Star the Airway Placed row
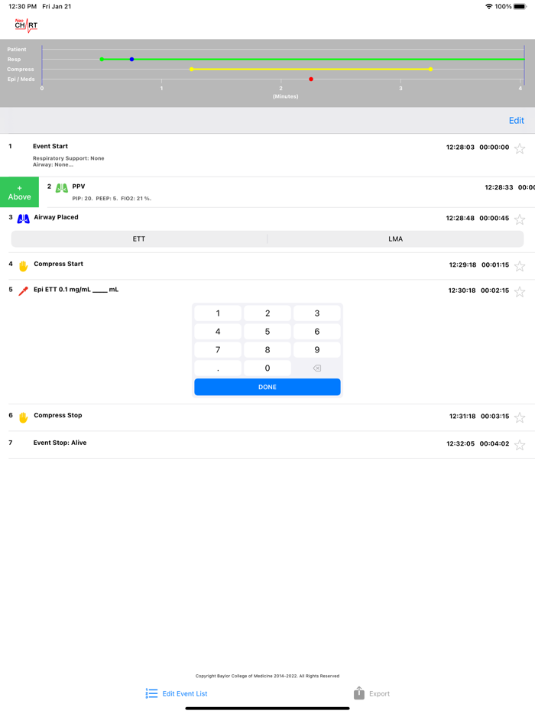 point(520,219)
